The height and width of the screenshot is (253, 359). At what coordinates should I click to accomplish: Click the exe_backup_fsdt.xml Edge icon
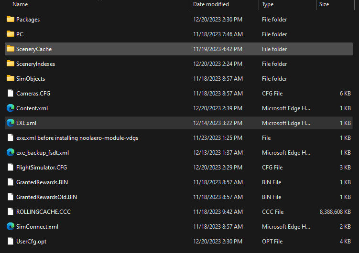point(11,153)
